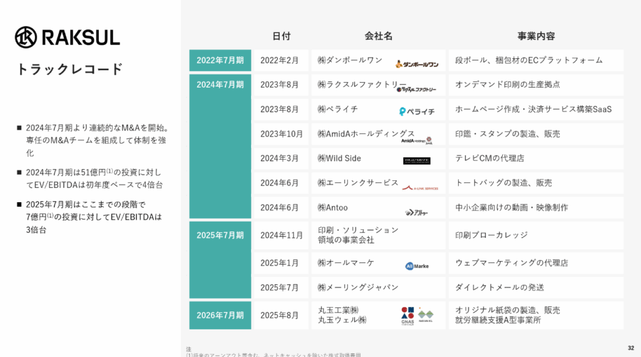This screenshot has height=357, width=641.
Task: Select the 2025年7月期 period cell
Action: coord(220,260)
